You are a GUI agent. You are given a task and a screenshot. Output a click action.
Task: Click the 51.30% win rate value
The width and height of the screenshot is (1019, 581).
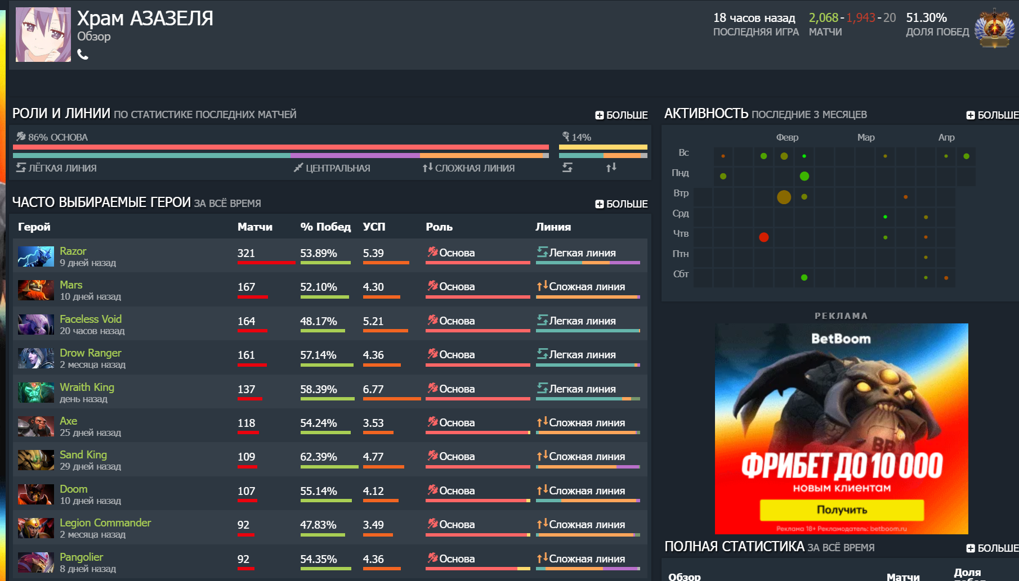point(926,17)
